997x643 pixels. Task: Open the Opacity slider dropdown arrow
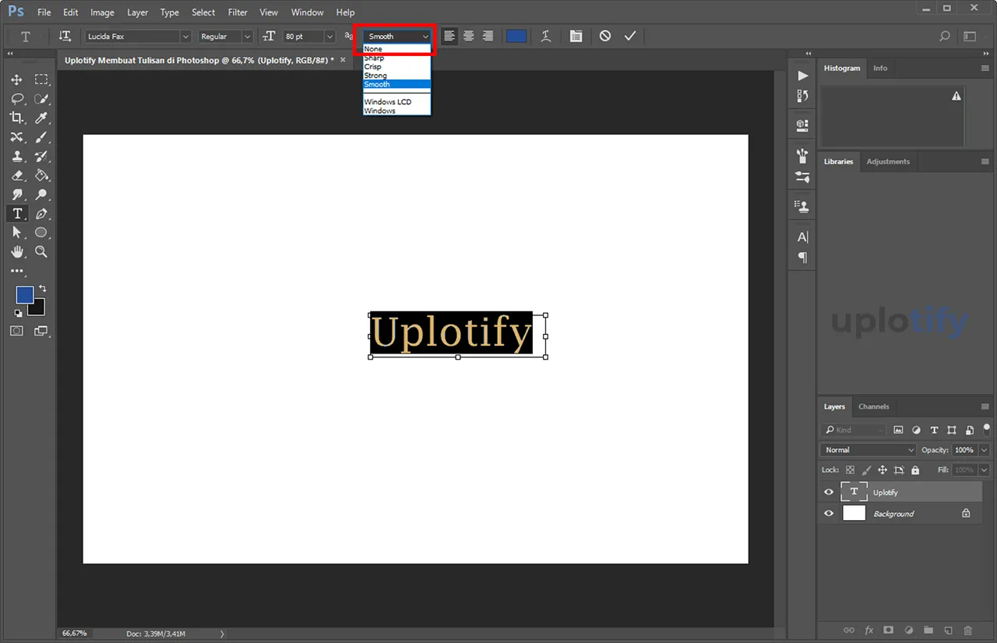985,450
